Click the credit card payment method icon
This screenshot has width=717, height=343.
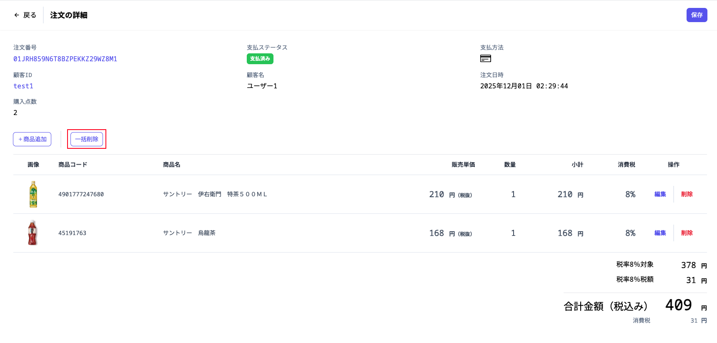486,58
